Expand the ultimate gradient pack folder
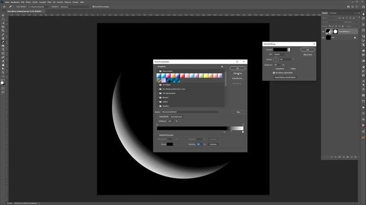366x205 pixels. click(x=158, y=89)
